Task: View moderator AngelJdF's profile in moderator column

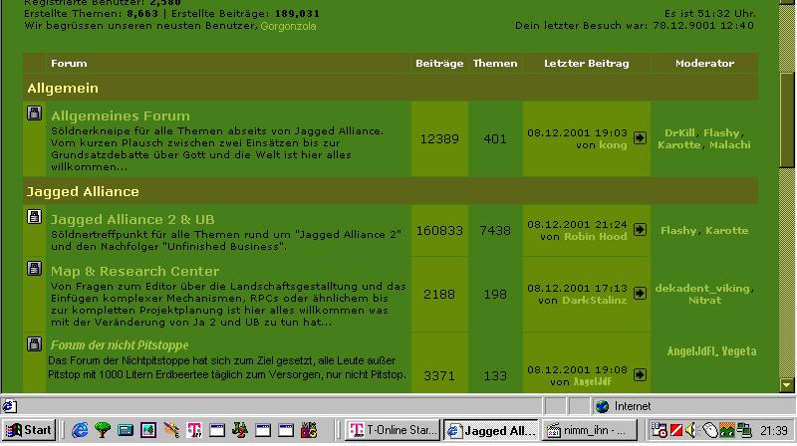Action: [690, 351]
